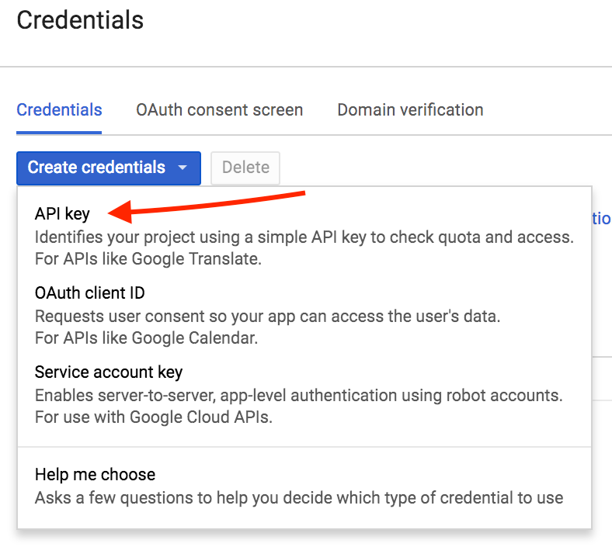Select the API key option
This screenshot has width=612, height=547.
point(62,213)
